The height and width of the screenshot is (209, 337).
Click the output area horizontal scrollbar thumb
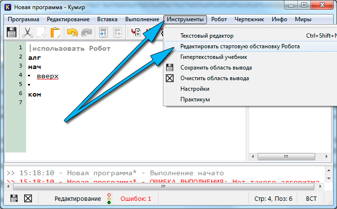(163, 186)
